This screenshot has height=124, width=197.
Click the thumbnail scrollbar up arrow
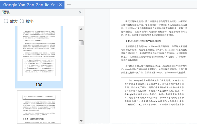coord(81,29)
